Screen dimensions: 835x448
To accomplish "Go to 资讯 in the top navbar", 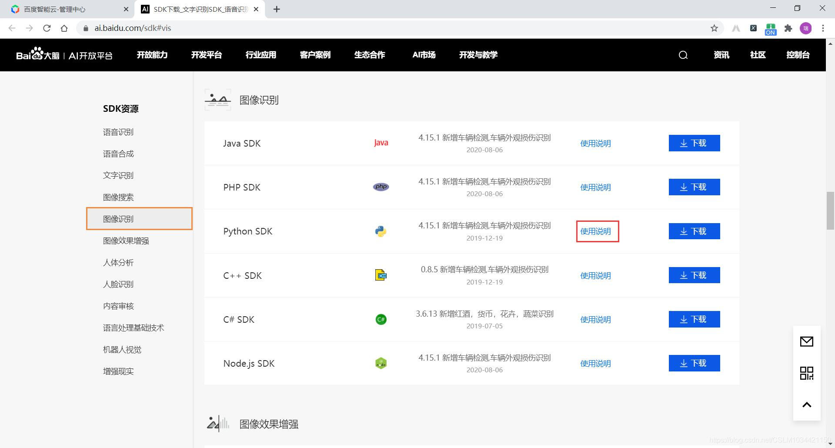I will [721, 55].
